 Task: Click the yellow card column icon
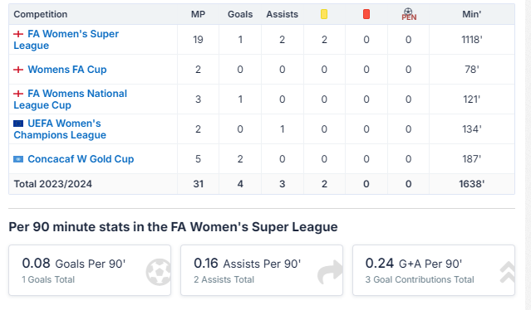tap(324, 14)
